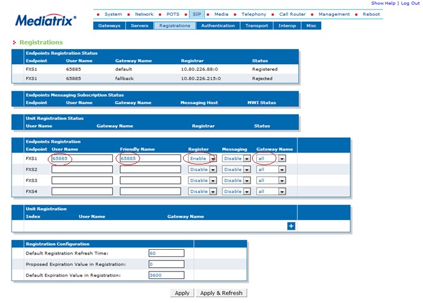The height and width of the screenshot is (303, 423).
Task: Click the FXS2 Friendly Name field
Action: click(x=150, y=169)
